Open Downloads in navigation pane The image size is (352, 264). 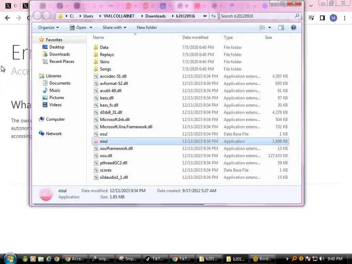click(x=59, y=54)
